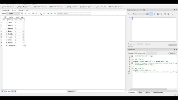
Task: Undock the cell editing panel
Action: pos(174,10)
